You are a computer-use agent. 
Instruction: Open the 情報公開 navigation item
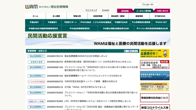[77, 16]
